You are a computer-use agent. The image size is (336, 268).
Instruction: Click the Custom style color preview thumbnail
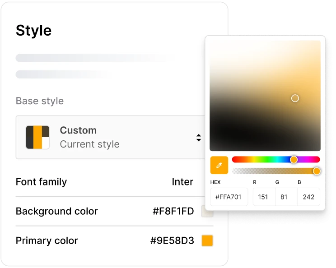[x=37, y=137]
